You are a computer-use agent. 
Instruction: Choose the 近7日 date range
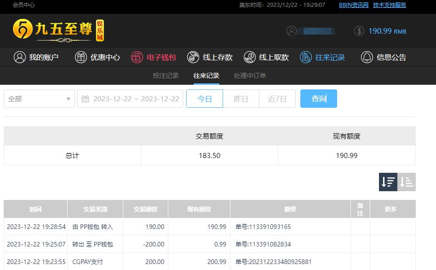(x=277, y=99)
